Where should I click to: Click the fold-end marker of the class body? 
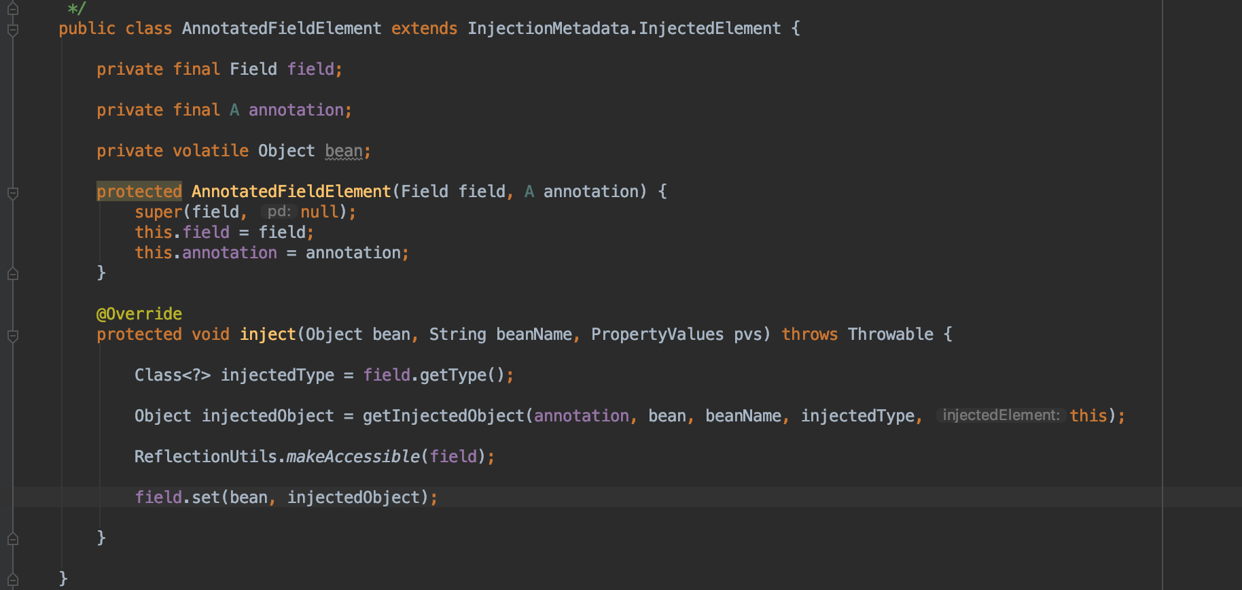pyautogui.click(x=13, y=580)
